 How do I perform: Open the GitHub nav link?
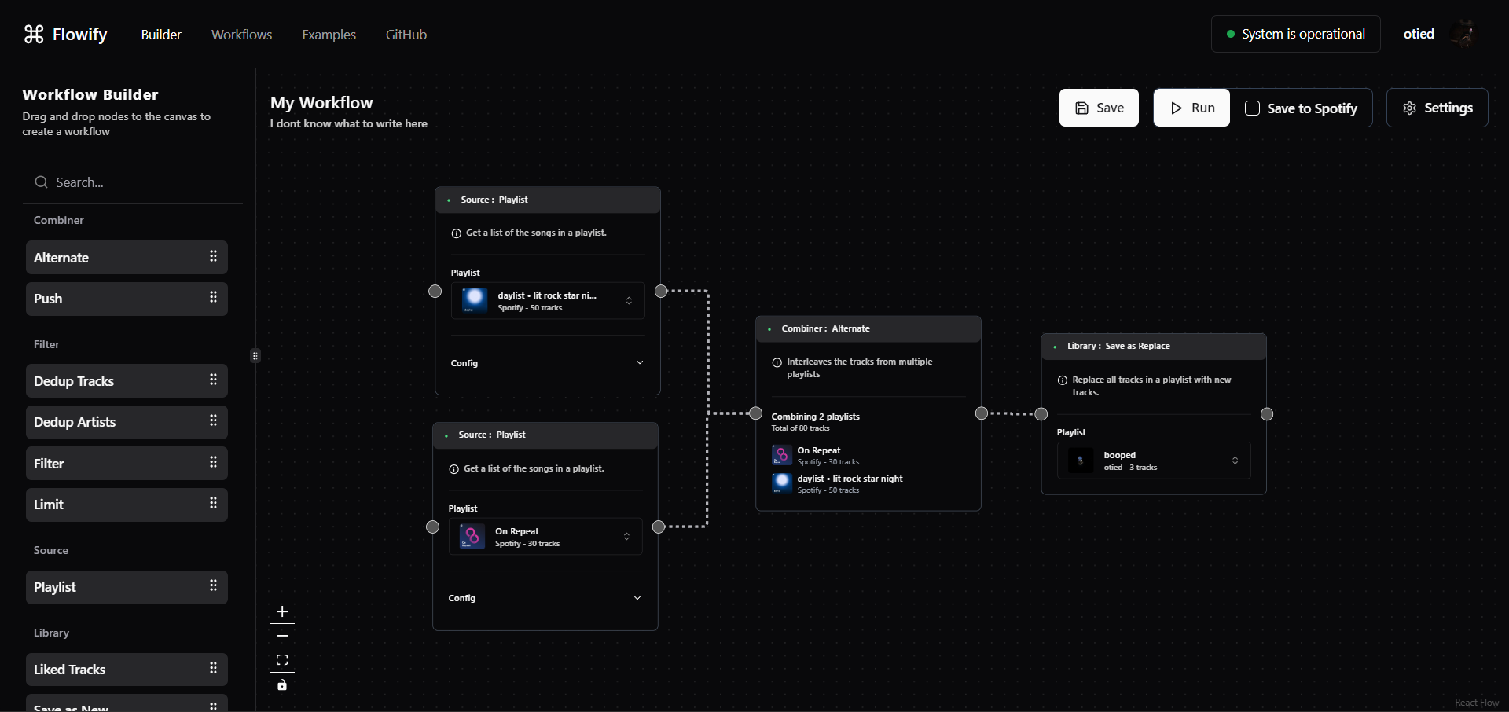pos(406,35)
